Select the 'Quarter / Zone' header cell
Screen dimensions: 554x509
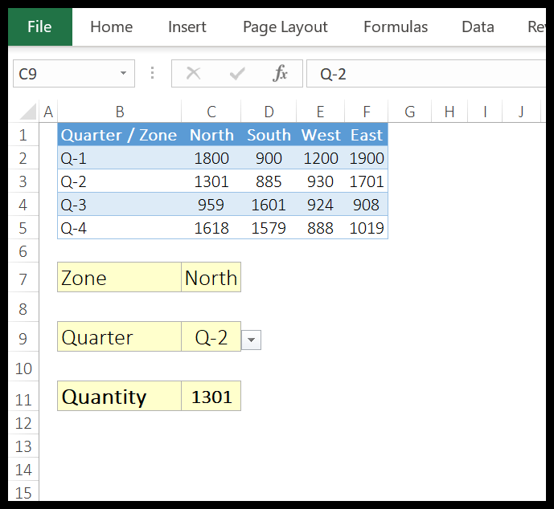click(120, 135)
